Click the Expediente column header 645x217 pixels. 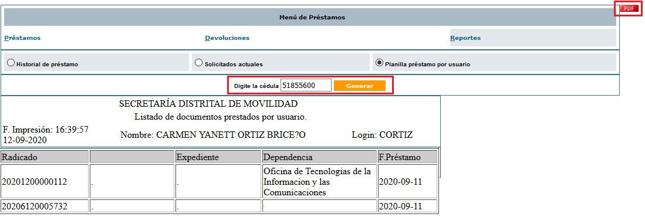pyautogui.click(x=218, y=157)
